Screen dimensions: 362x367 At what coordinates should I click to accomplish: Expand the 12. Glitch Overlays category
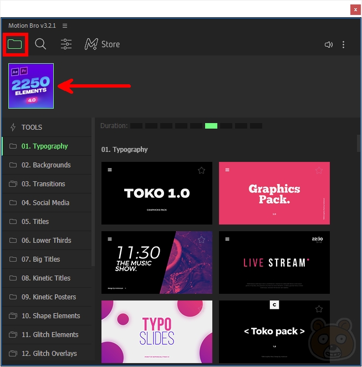tap(47, 354)
